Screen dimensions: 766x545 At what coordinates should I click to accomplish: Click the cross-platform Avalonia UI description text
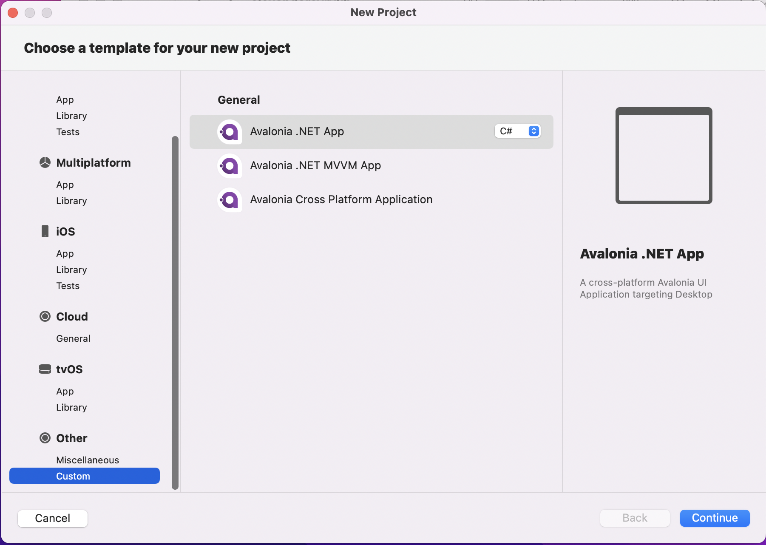[646, 288]
